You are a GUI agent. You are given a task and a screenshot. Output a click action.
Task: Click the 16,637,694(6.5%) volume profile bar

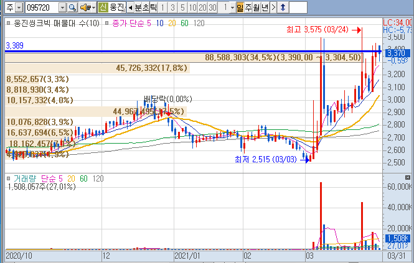point(40,132)
